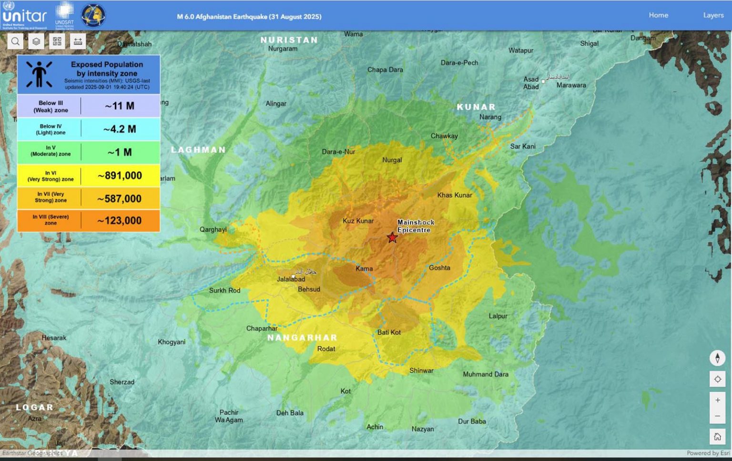Click the Mainshock Epicentre red star
The height and width of the screenshot is (461, 732).
click(x=392, y=237)
